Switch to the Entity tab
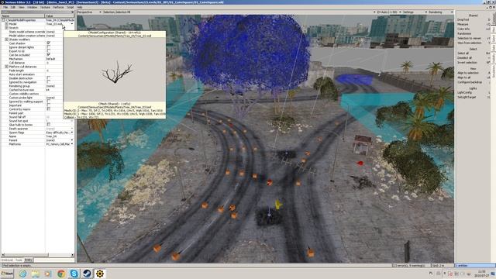 tap(29, 260)
